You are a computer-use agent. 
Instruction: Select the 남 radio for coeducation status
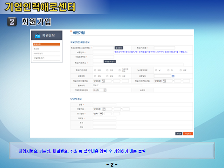156,70
